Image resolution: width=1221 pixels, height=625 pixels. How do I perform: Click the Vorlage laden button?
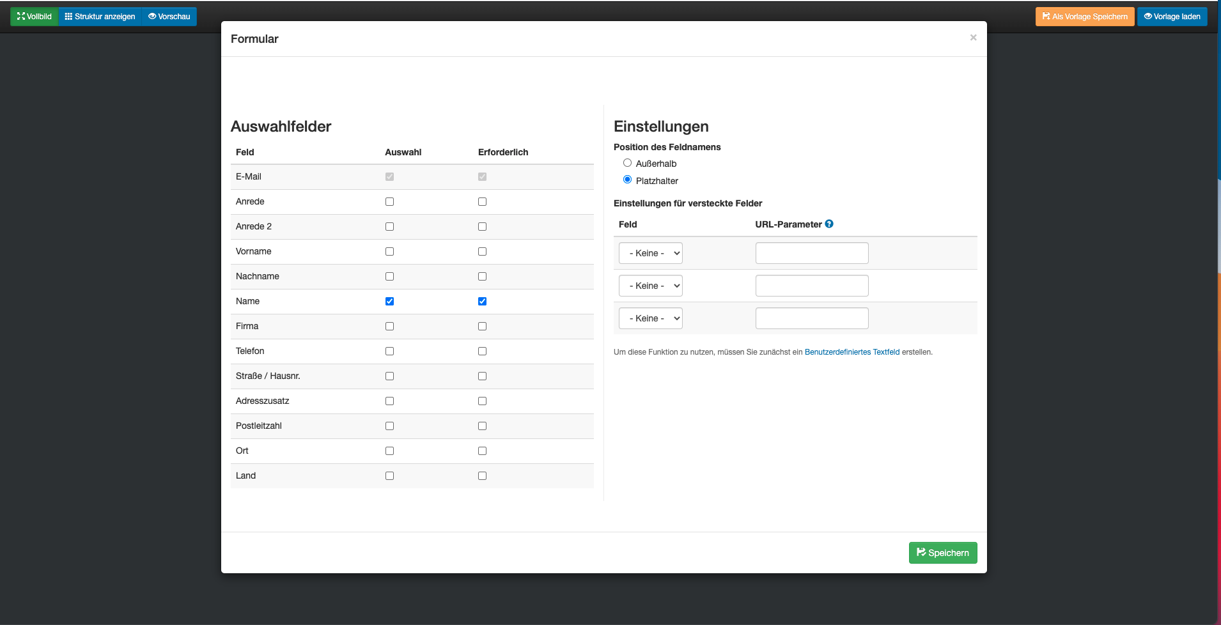pyautogui.click(x=1172, y=17)
